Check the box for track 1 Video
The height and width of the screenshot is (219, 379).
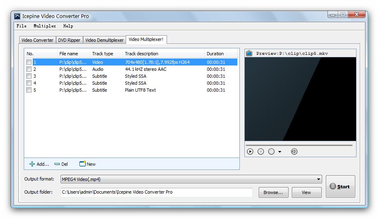[x=29, y=62]
